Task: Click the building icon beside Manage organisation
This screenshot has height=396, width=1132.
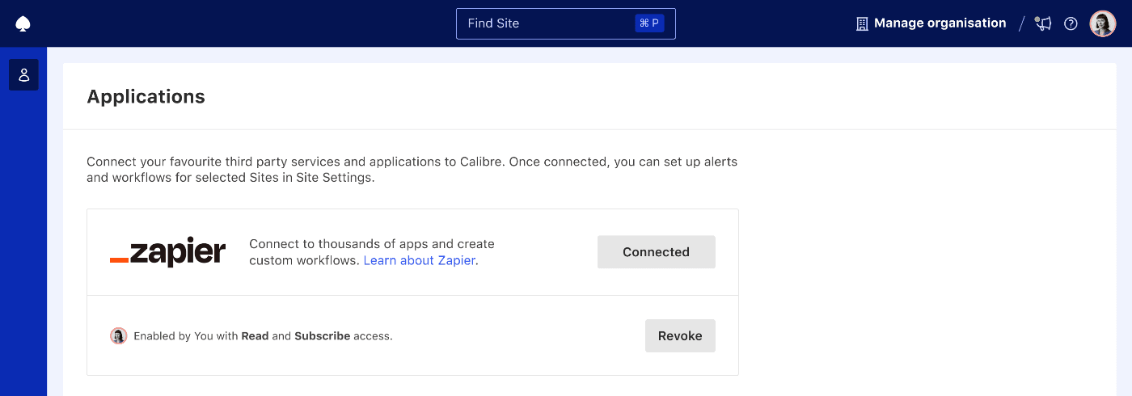Action: click(862, 23)
